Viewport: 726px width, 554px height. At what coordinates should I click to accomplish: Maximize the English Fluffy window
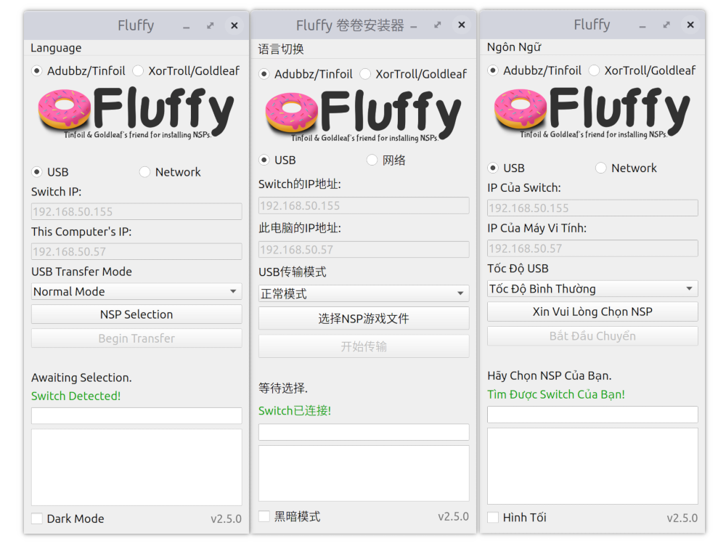pos(211,26)
